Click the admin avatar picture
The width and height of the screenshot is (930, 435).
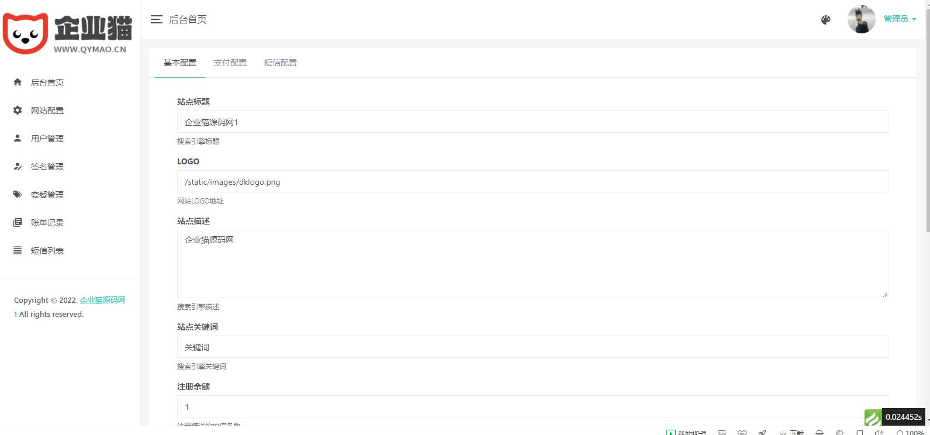(x=861, y=19)
